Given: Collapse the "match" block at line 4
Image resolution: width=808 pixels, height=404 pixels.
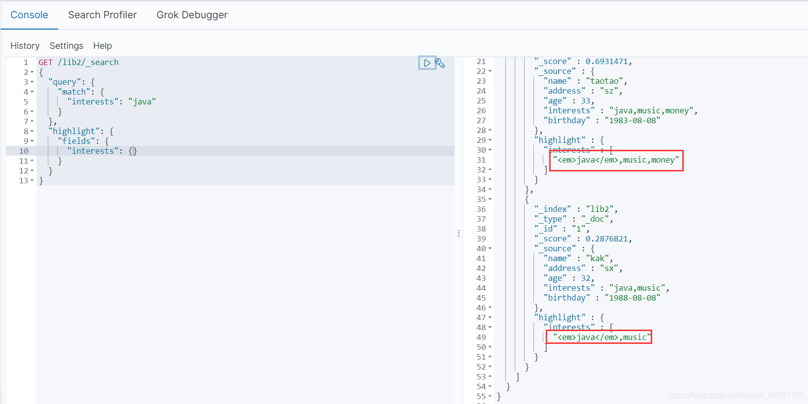Looking at the screenshot, I should coord(32,92).
